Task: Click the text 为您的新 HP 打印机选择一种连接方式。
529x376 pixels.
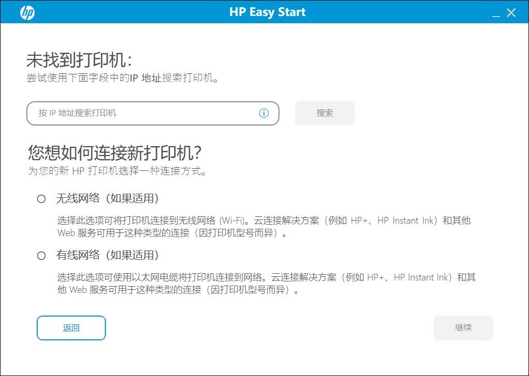Action: point(117,171)
